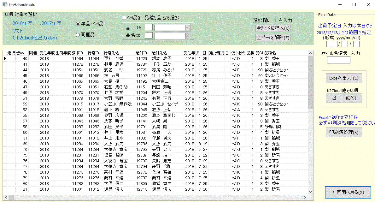This screenshot has height=202, width=375.
Task: Click recipient name 藤堂 貴虎
Action: point(162,184)
